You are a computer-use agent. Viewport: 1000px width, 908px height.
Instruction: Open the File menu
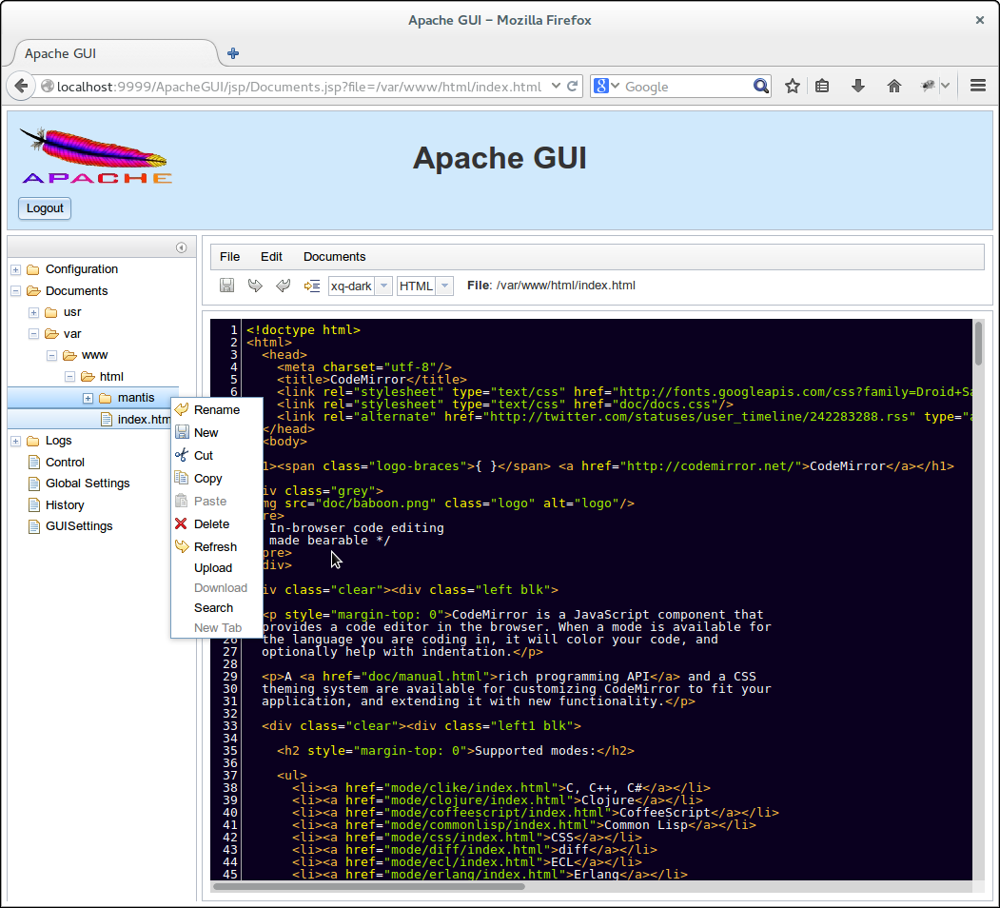[229, 256]
